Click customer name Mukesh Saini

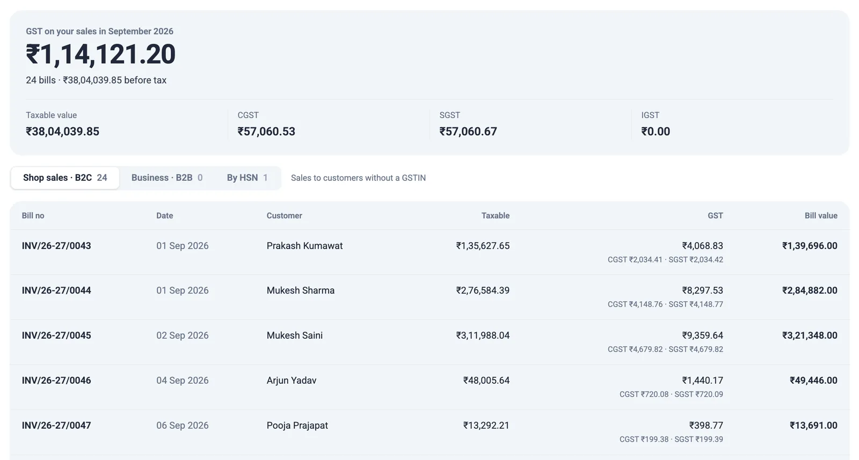coord(295,335)
